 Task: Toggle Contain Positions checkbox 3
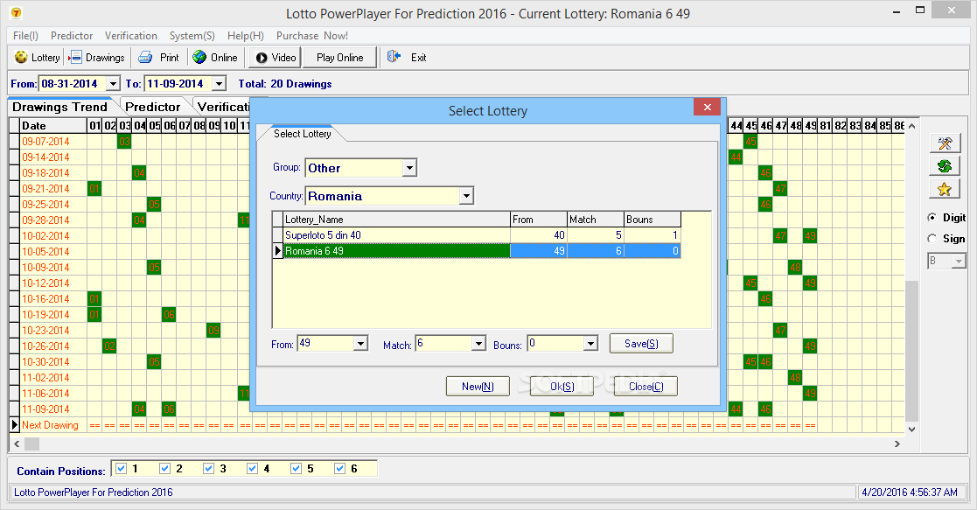[209, 468]
